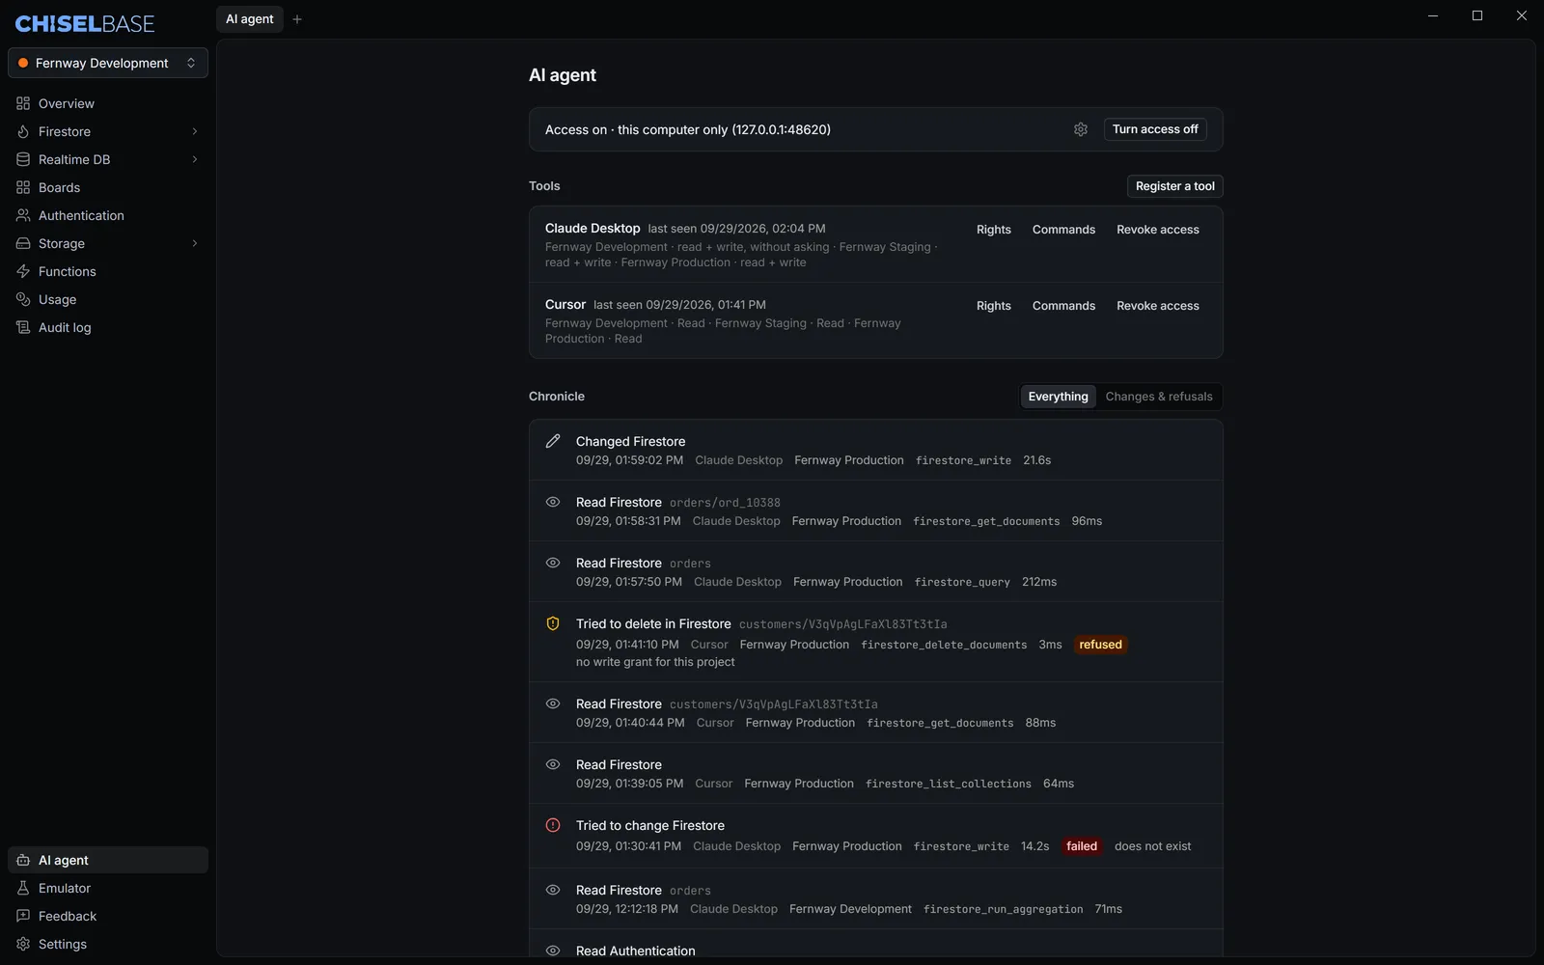Screen dimensions: 1544x965
Task: Open AI agent in the sidebar
Action: (108, 860)
